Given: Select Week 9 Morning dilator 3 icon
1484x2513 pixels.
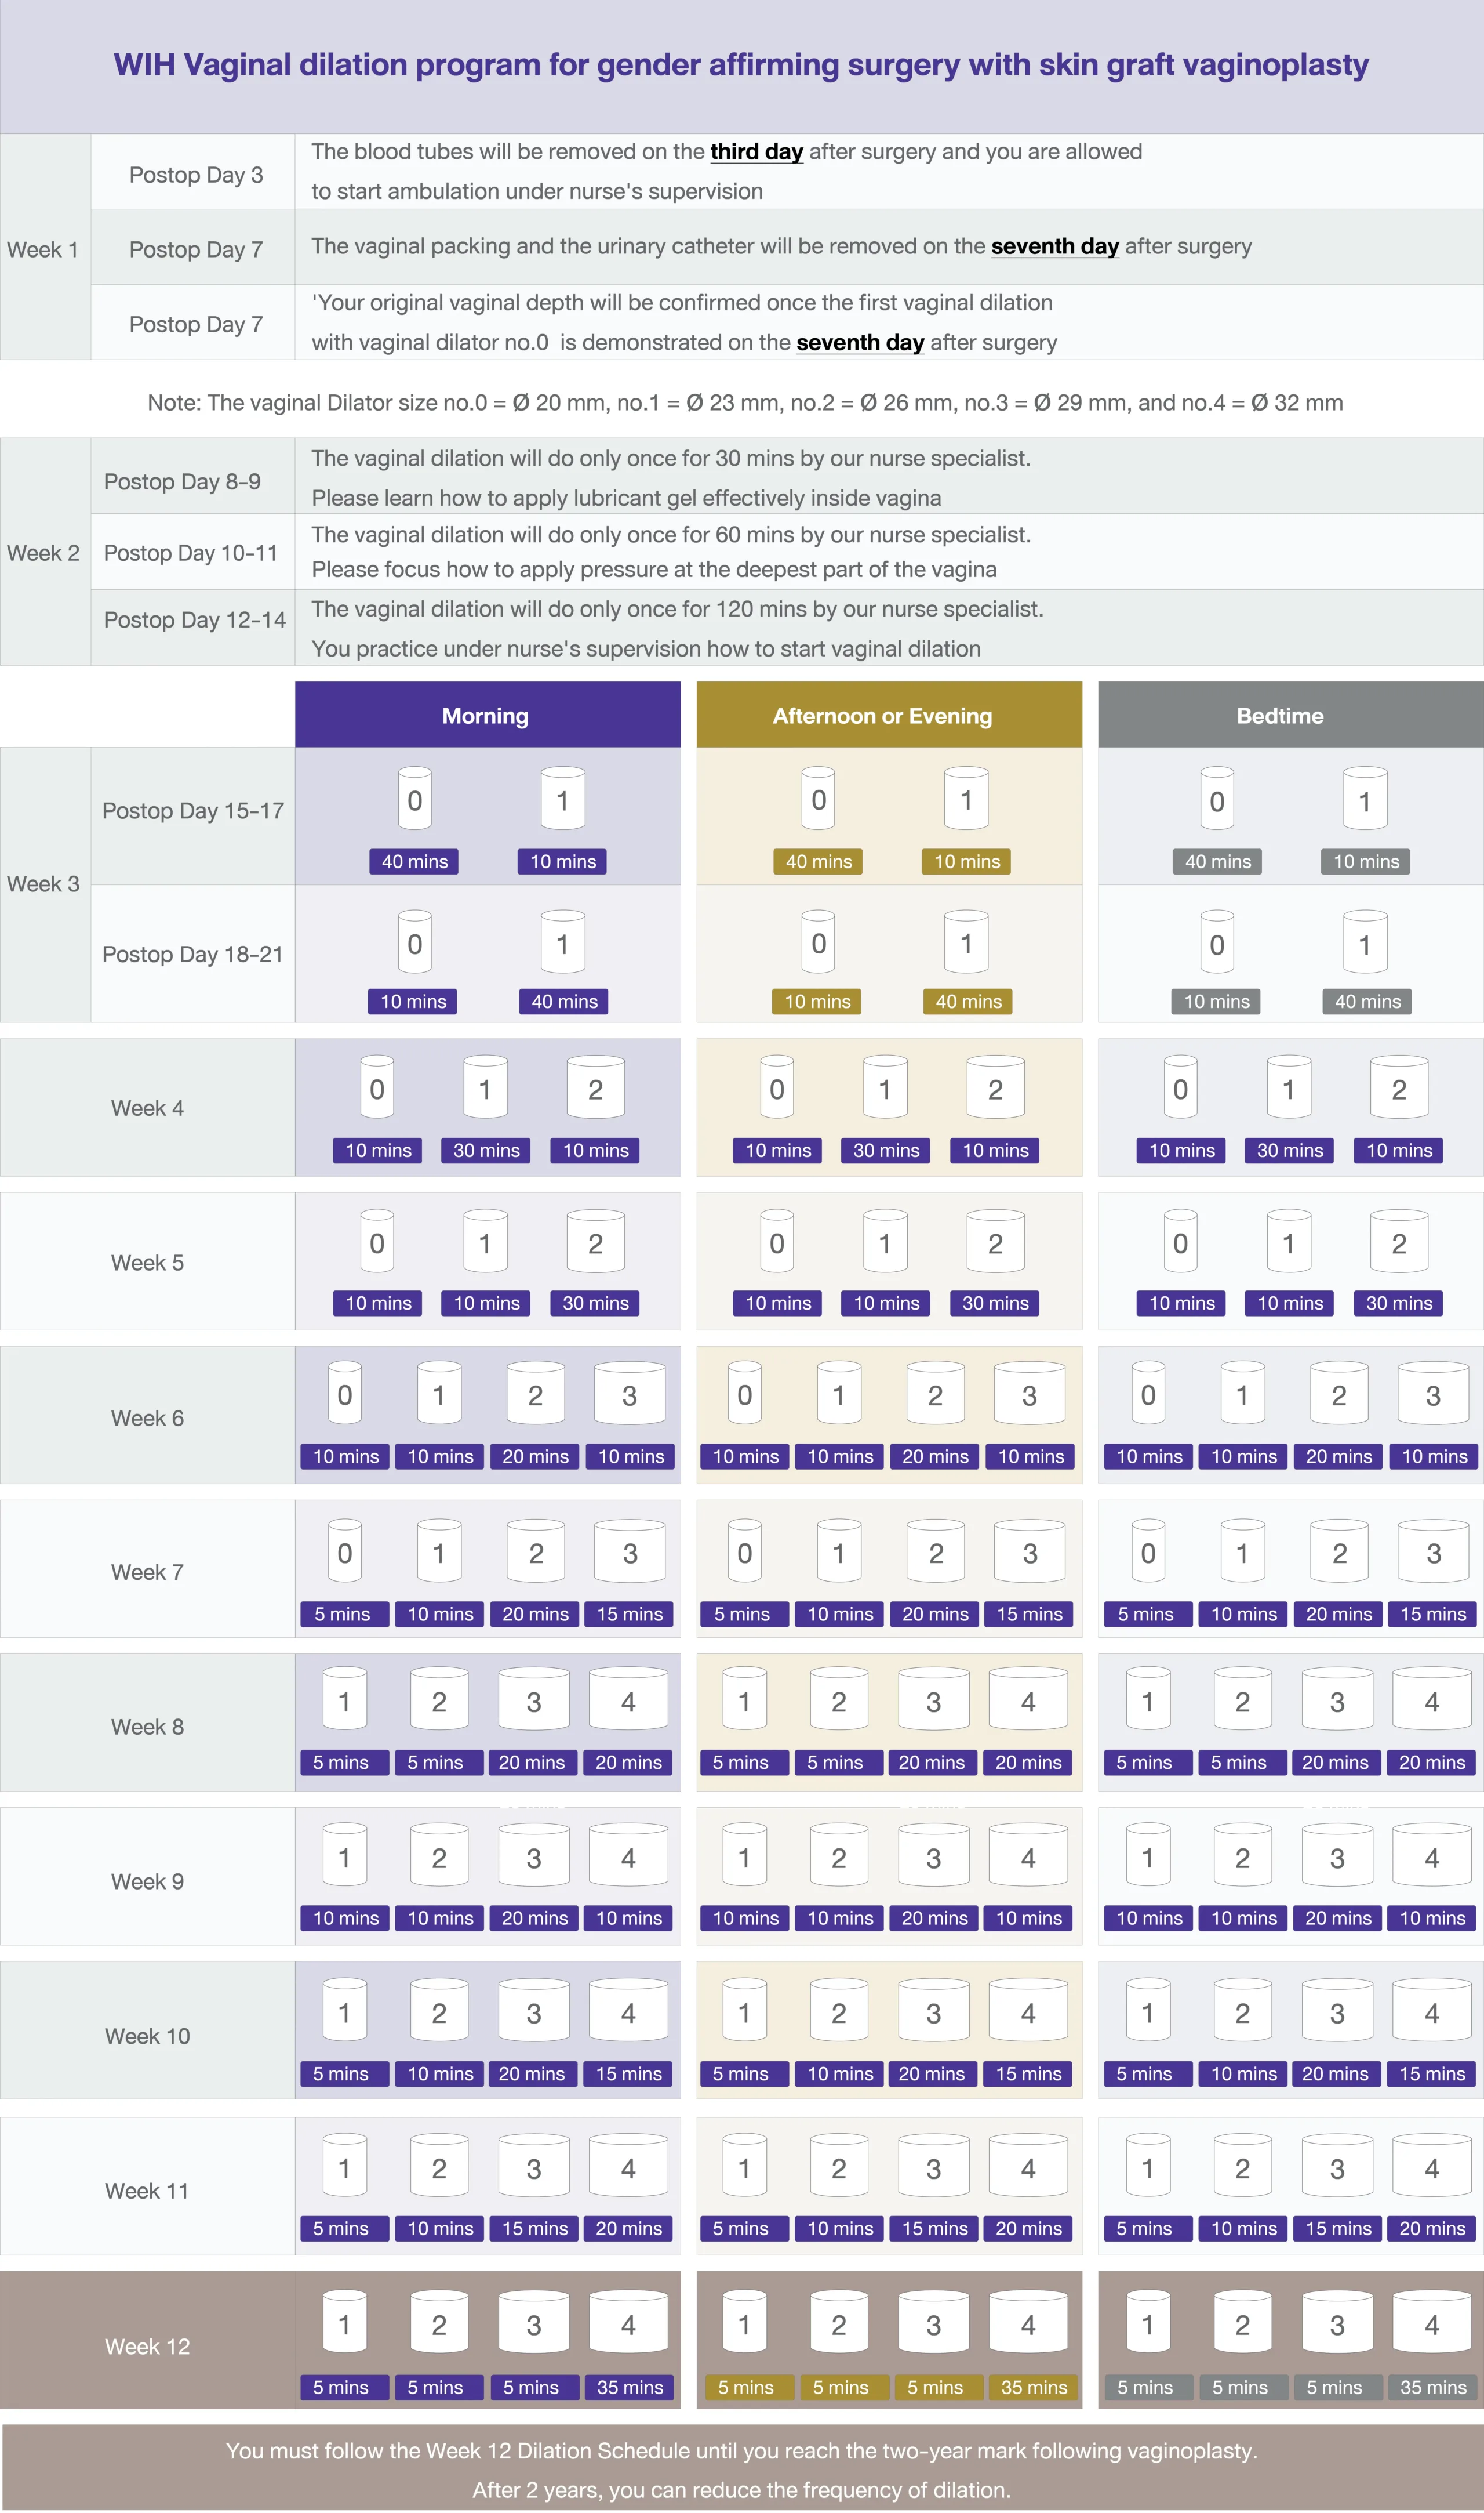Looking at the screenshot, I should point(534,1856).
